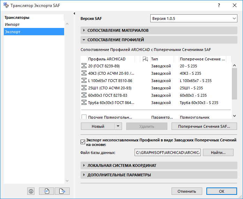The image size is (243, 199).
Task: Collapse the left translators panel with the arrow
Action: coord(74,14)
